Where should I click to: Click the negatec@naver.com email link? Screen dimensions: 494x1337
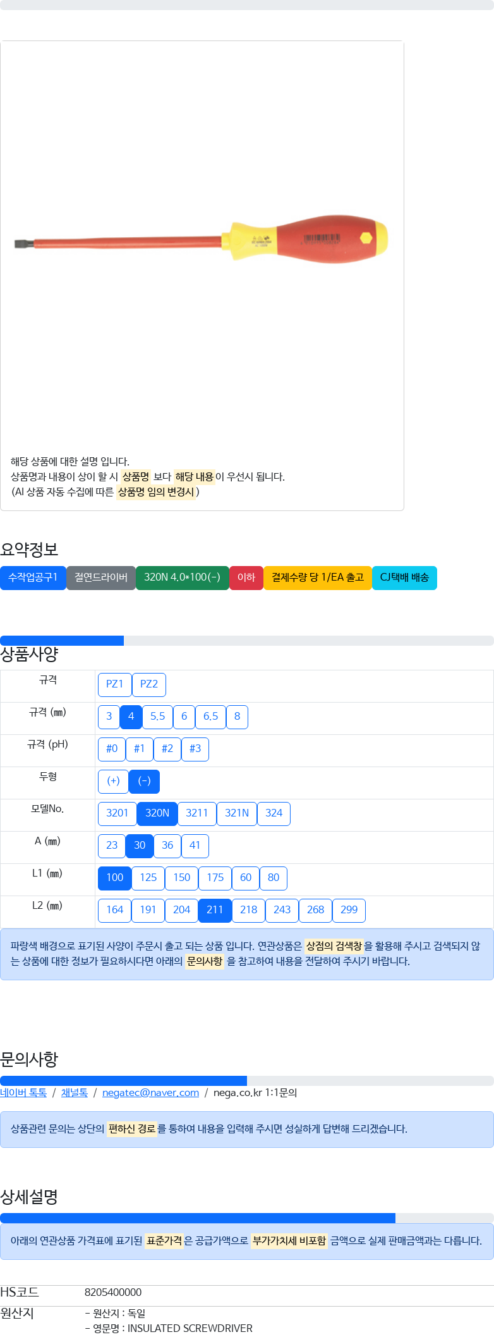click(150, 1093)
